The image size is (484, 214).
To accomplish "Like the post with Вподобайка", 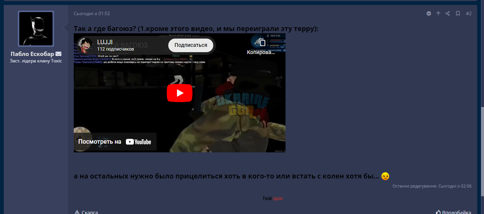I will coord(453,212).
